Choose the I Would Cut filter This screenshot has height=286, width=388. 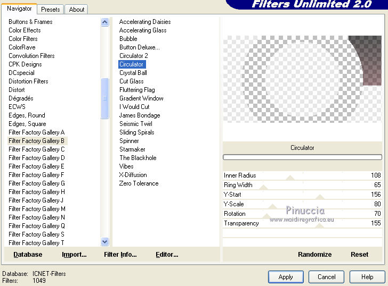134,107
